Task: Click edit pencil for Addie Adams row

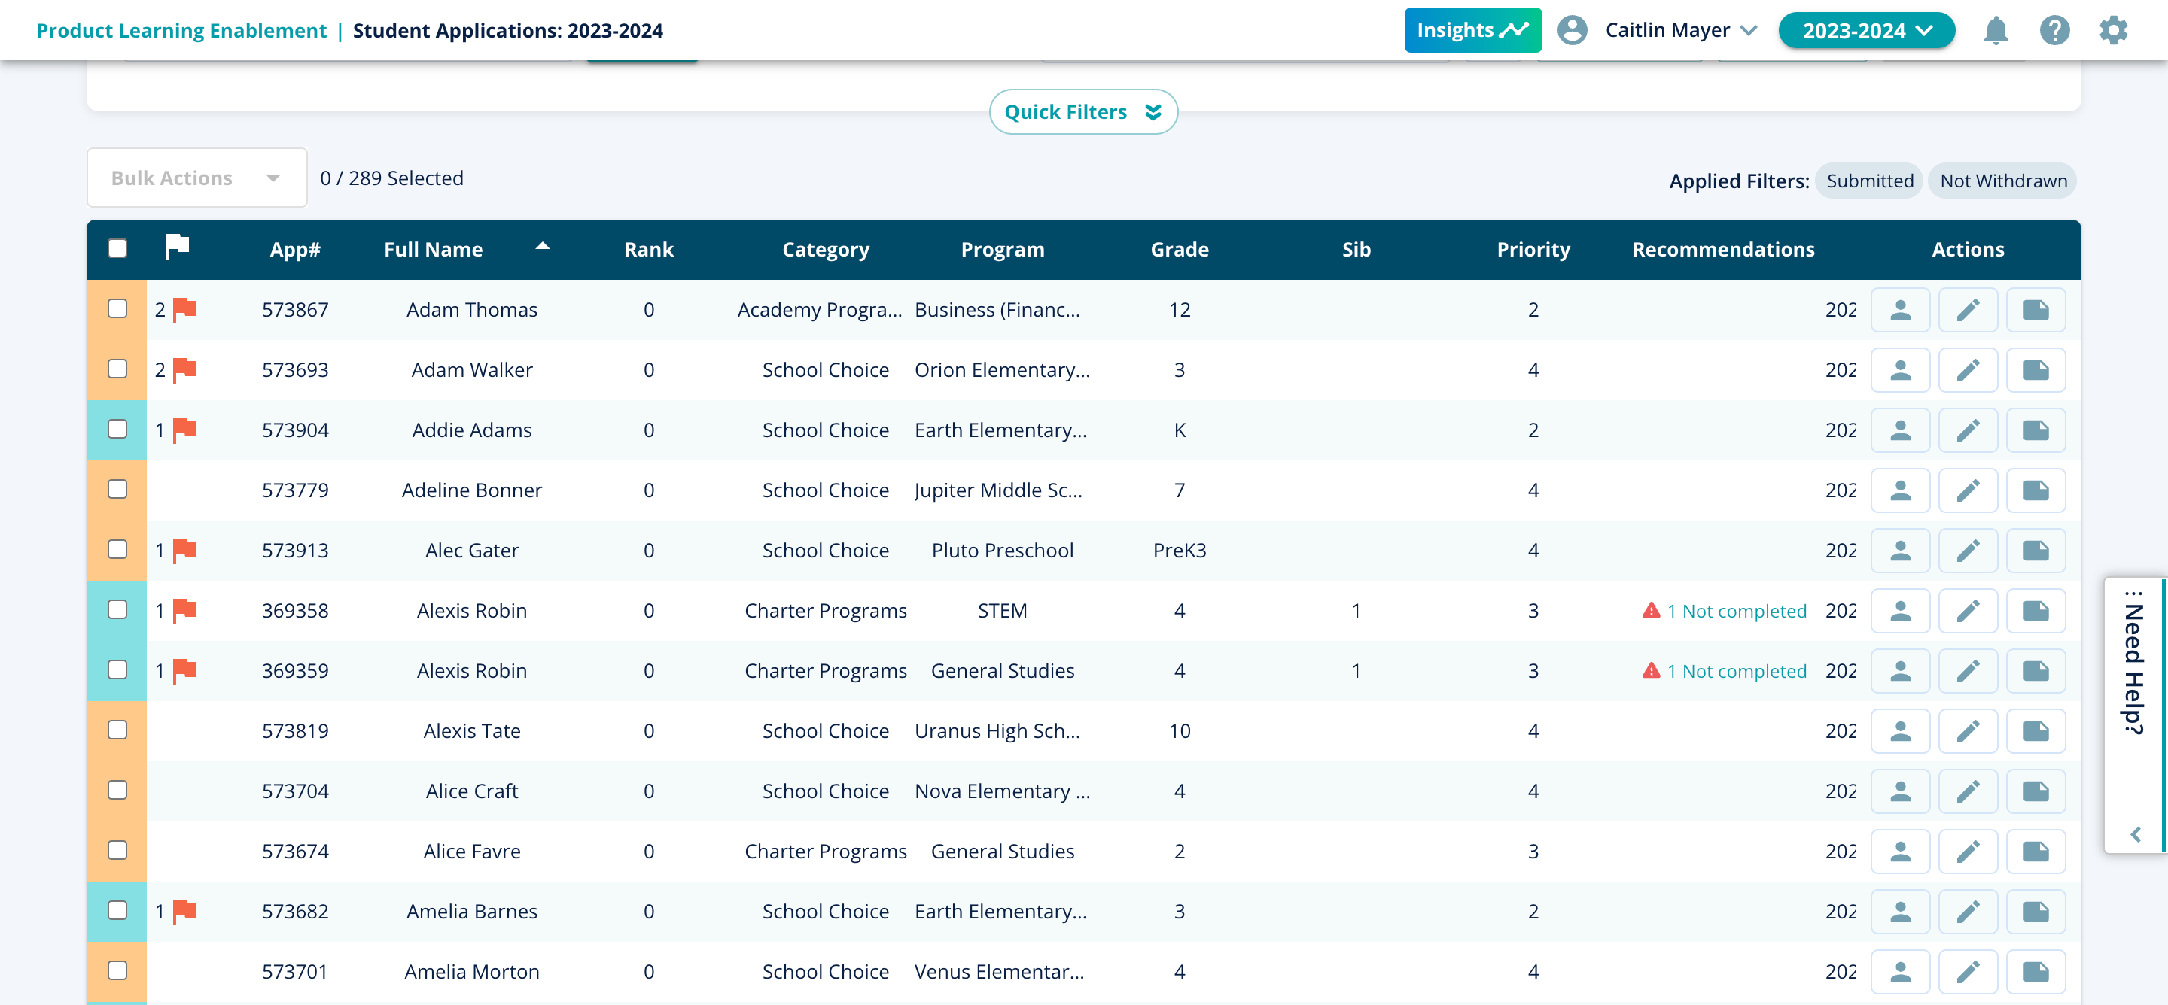Action: [x=1967, y=430]
